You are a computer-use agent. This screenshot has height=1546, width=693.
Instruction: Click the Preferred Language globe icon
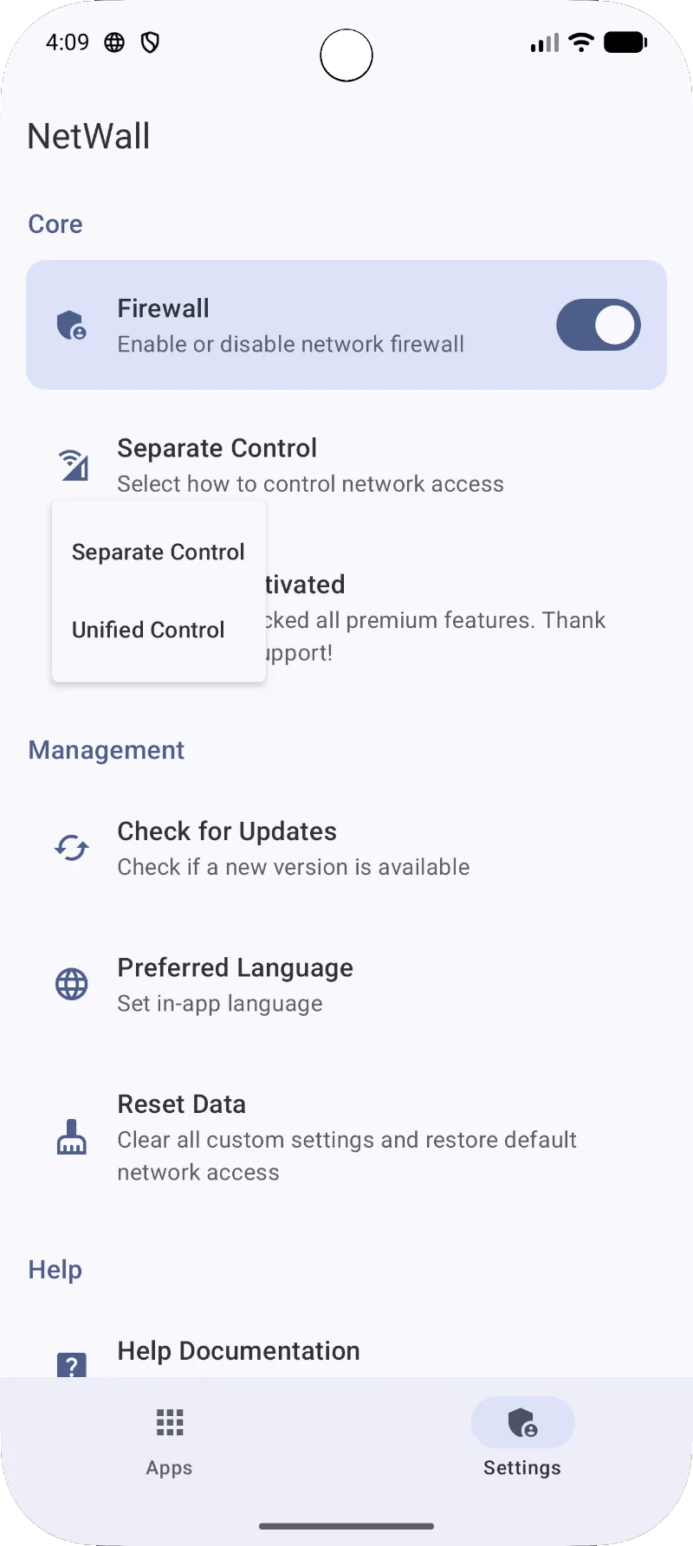click(71, 984)
